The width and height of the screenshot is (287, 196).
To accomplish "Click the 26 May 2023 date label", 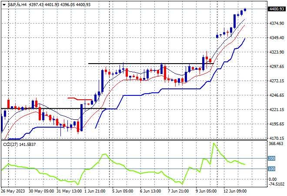I will coord(13,191).
